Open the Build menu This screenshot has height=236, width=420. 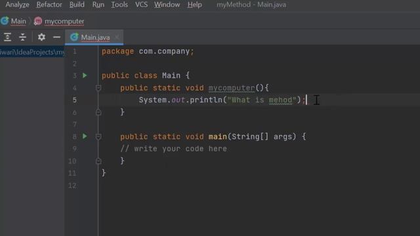click(x=77, y=5)
